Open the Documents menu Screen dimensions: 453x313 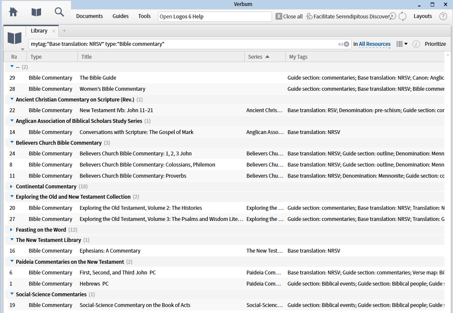89,16
